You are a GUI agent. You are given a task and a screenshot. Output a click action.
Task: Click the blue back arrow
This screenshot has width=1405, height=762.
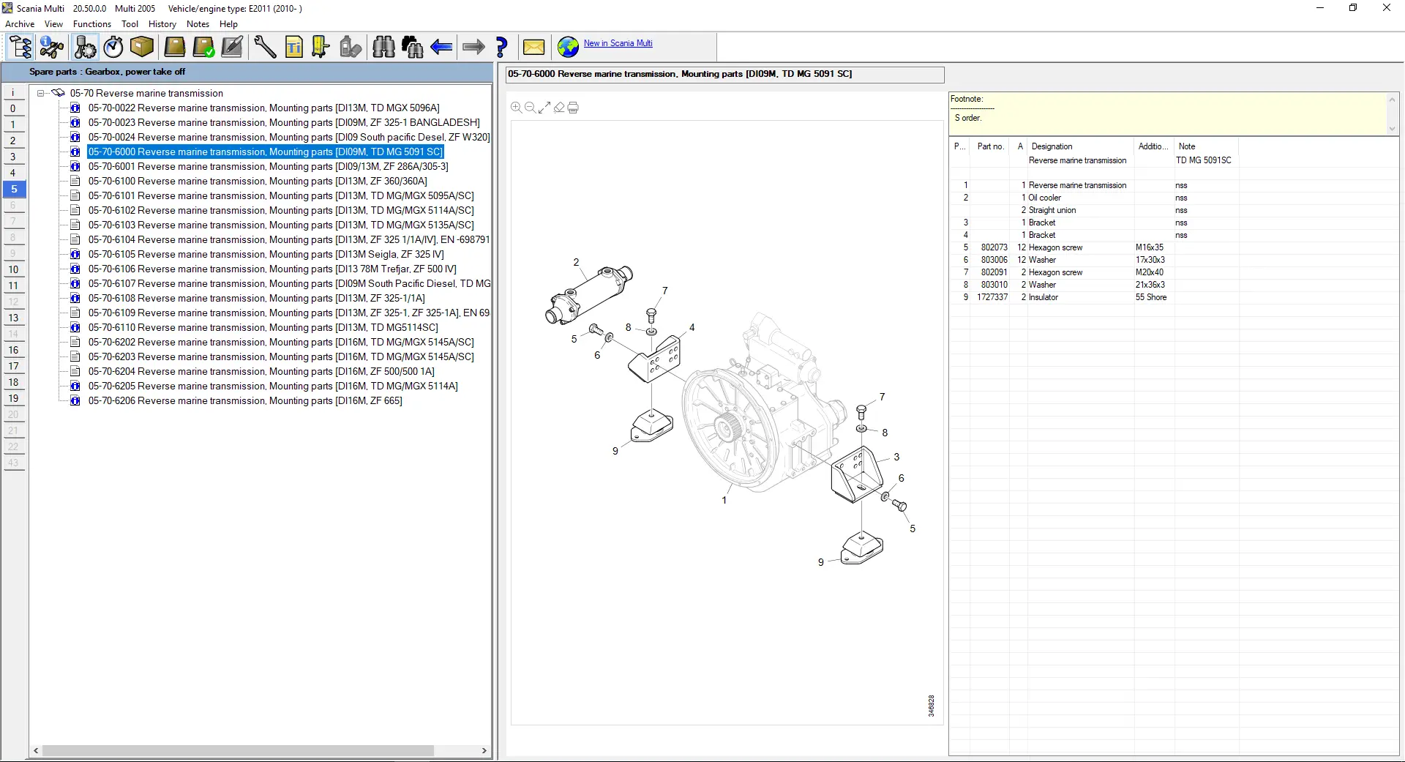pos(441,48)
